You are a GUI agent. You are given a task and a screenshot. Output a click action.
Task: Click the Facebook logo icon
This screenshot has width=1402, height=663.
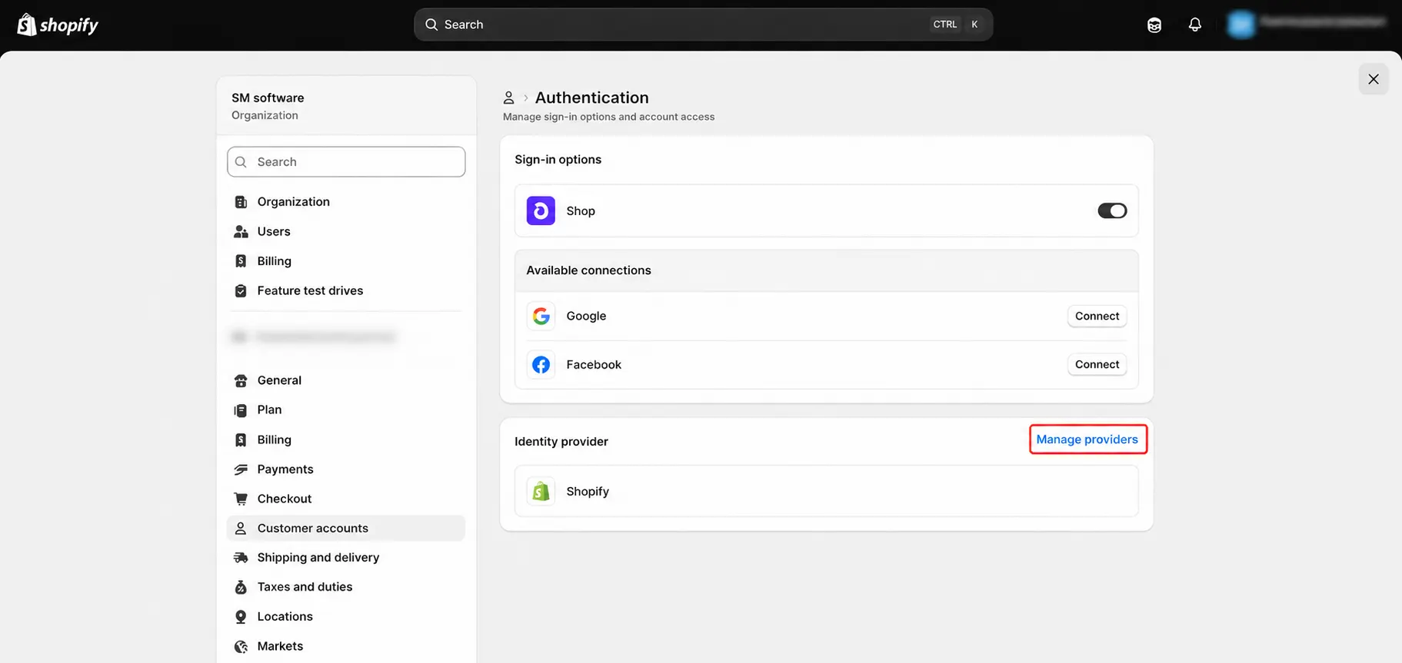pyautogui.click(x=541, y=364)
